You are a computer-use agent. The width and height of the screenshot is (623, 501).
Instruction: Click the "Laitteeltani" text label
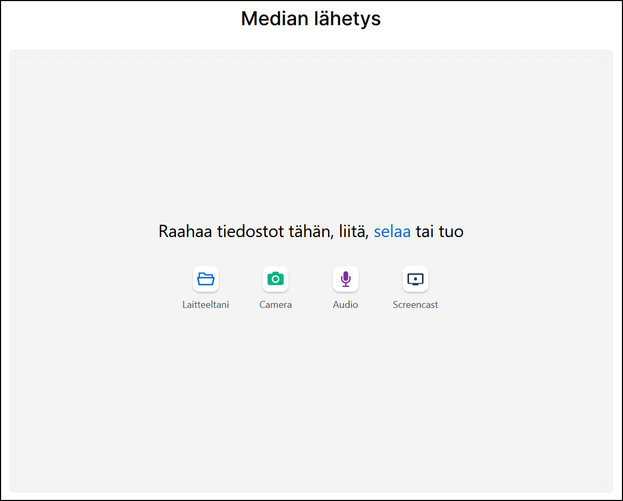click(206, 305)
